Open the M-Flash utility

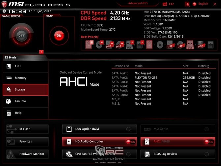point(27,129)
